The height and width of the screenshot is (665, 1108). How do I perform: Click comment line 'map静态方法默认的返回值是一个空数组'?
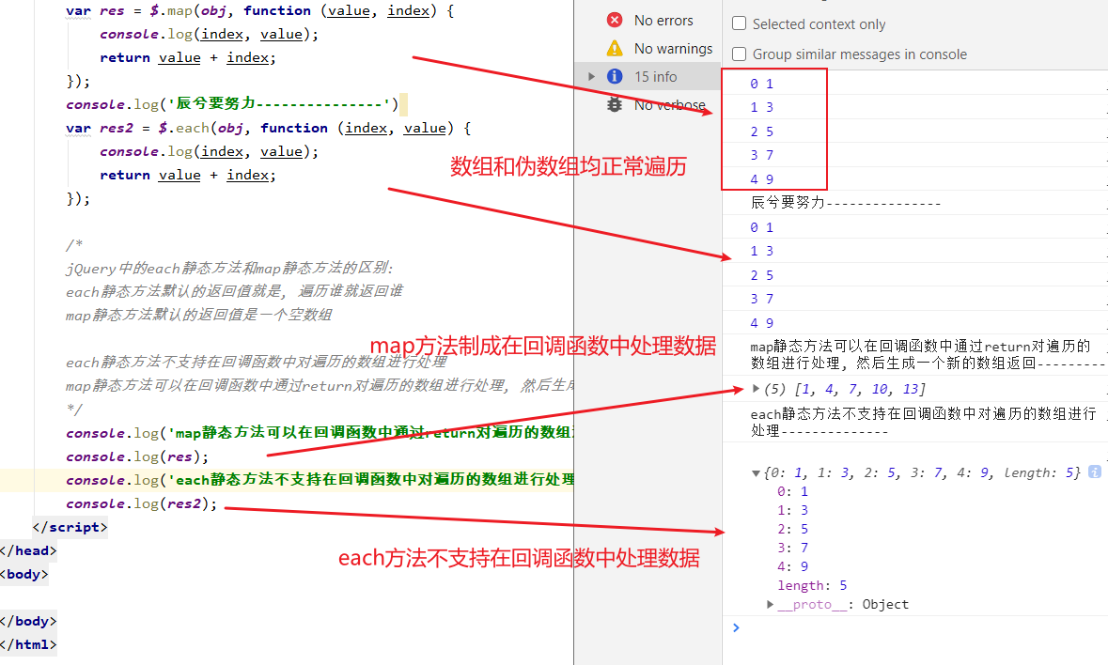(198, 314)
